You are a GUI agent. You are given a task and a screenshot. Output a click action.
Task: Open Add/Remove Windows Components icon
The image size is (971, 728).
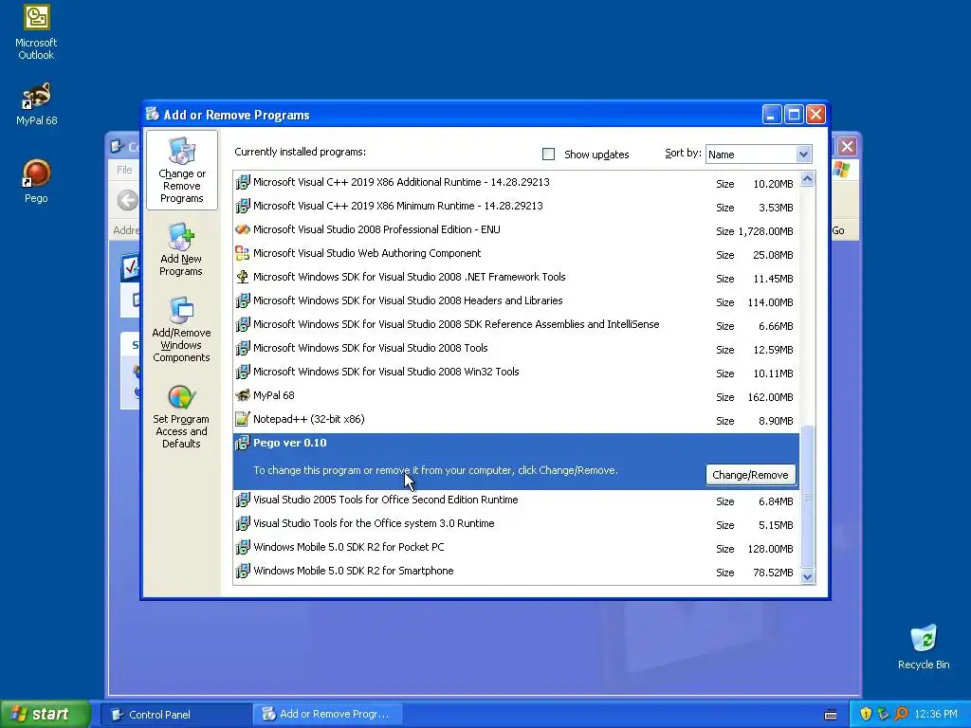pos(181,329)
